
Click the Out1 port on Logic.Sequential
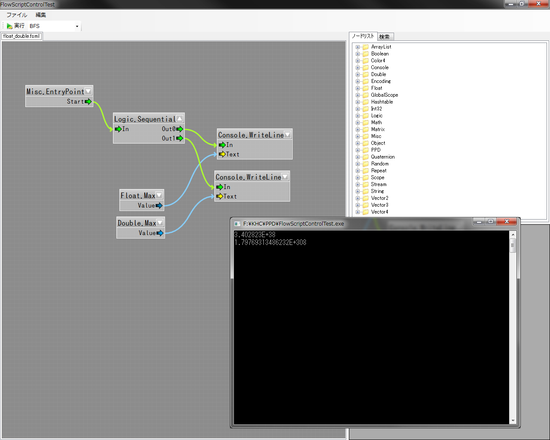(180, 138)
